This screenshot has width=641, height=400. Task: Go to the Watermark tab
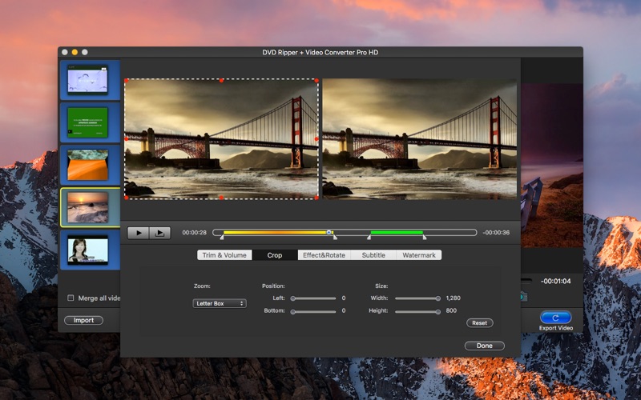tap(419, 255)
